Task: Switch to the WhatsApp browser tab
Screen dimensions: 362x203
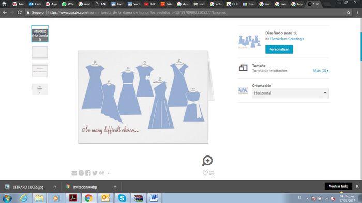Action: point(68,4)
